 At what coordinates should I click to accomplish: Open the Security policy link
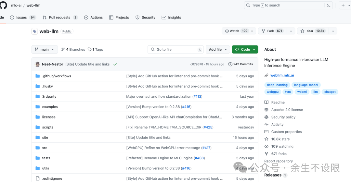coord(283,117)
